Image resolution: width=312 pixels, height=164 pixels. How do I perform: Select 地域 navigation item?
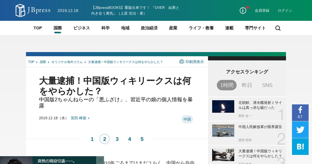125,28
